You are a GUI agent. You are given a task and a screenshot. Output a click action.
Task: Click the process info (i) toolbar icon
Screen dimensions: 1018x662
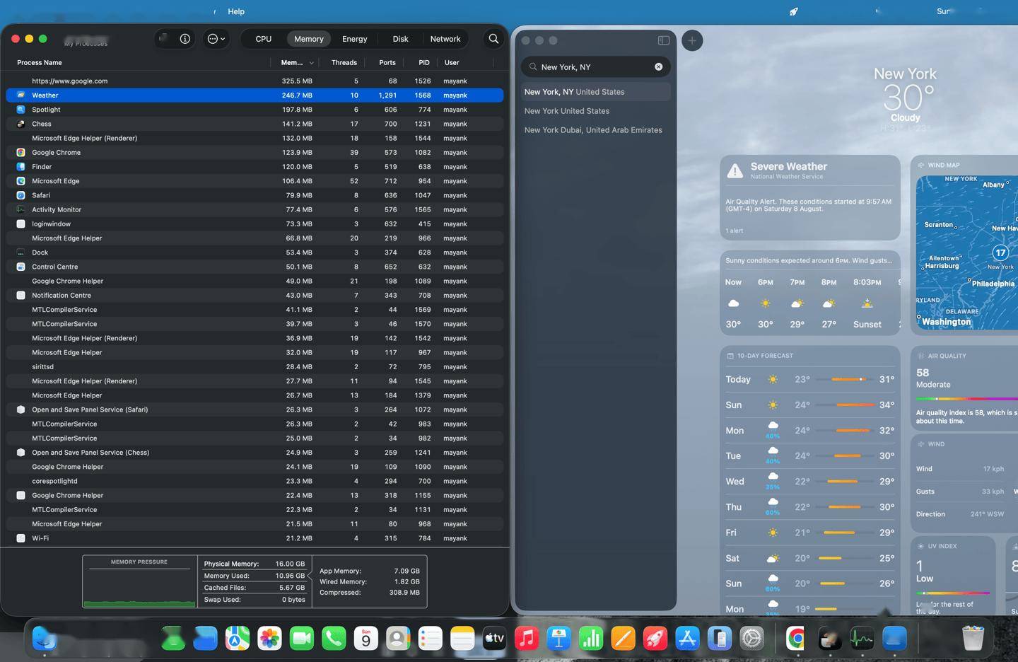185,39
